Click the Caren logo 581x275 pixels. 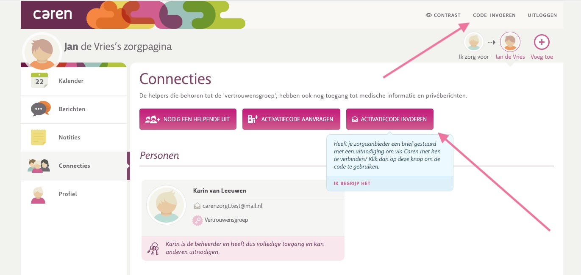pyautogui.click(x=53, y=14)
